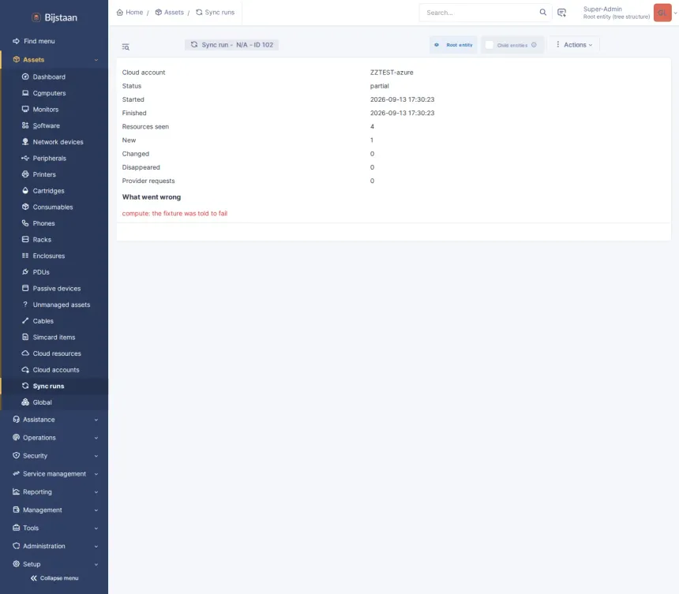Select the Root entity view toggle
Image resolution: width=679 pixels, height=594 pixels.
click(x=453, y=45)
